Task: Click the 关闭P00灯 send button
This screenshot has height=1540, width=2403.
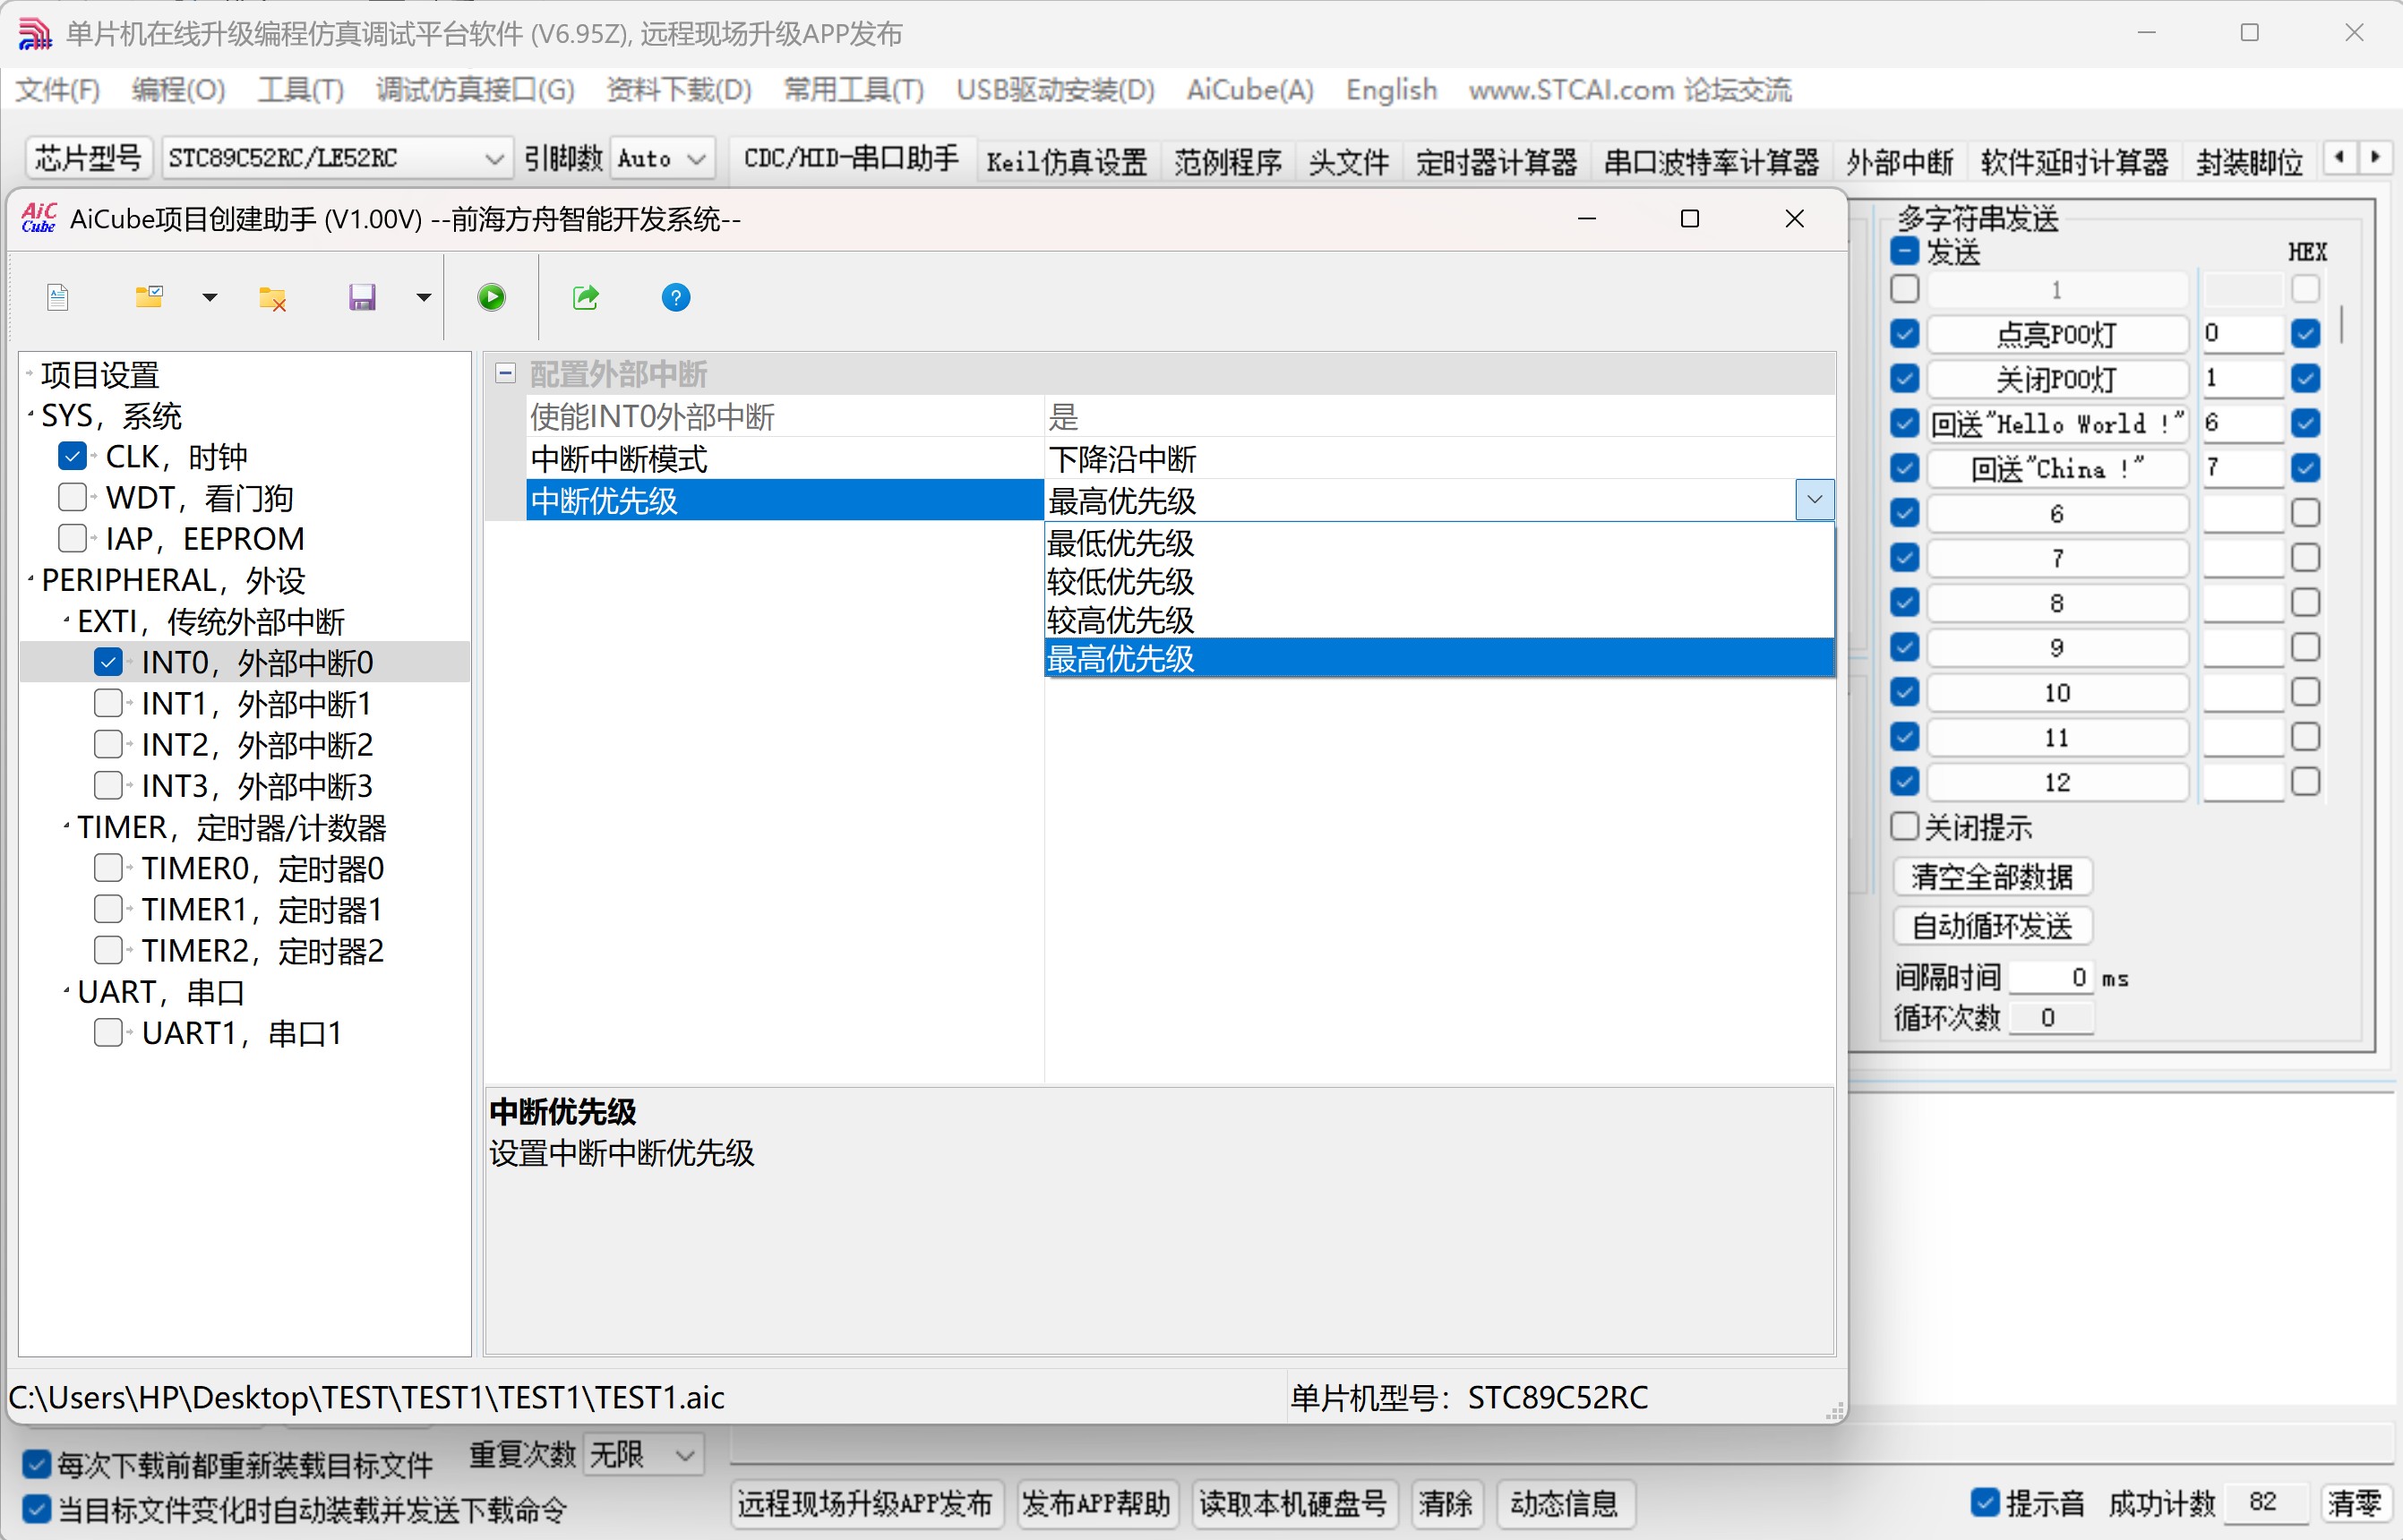Action: (2056, 379)
